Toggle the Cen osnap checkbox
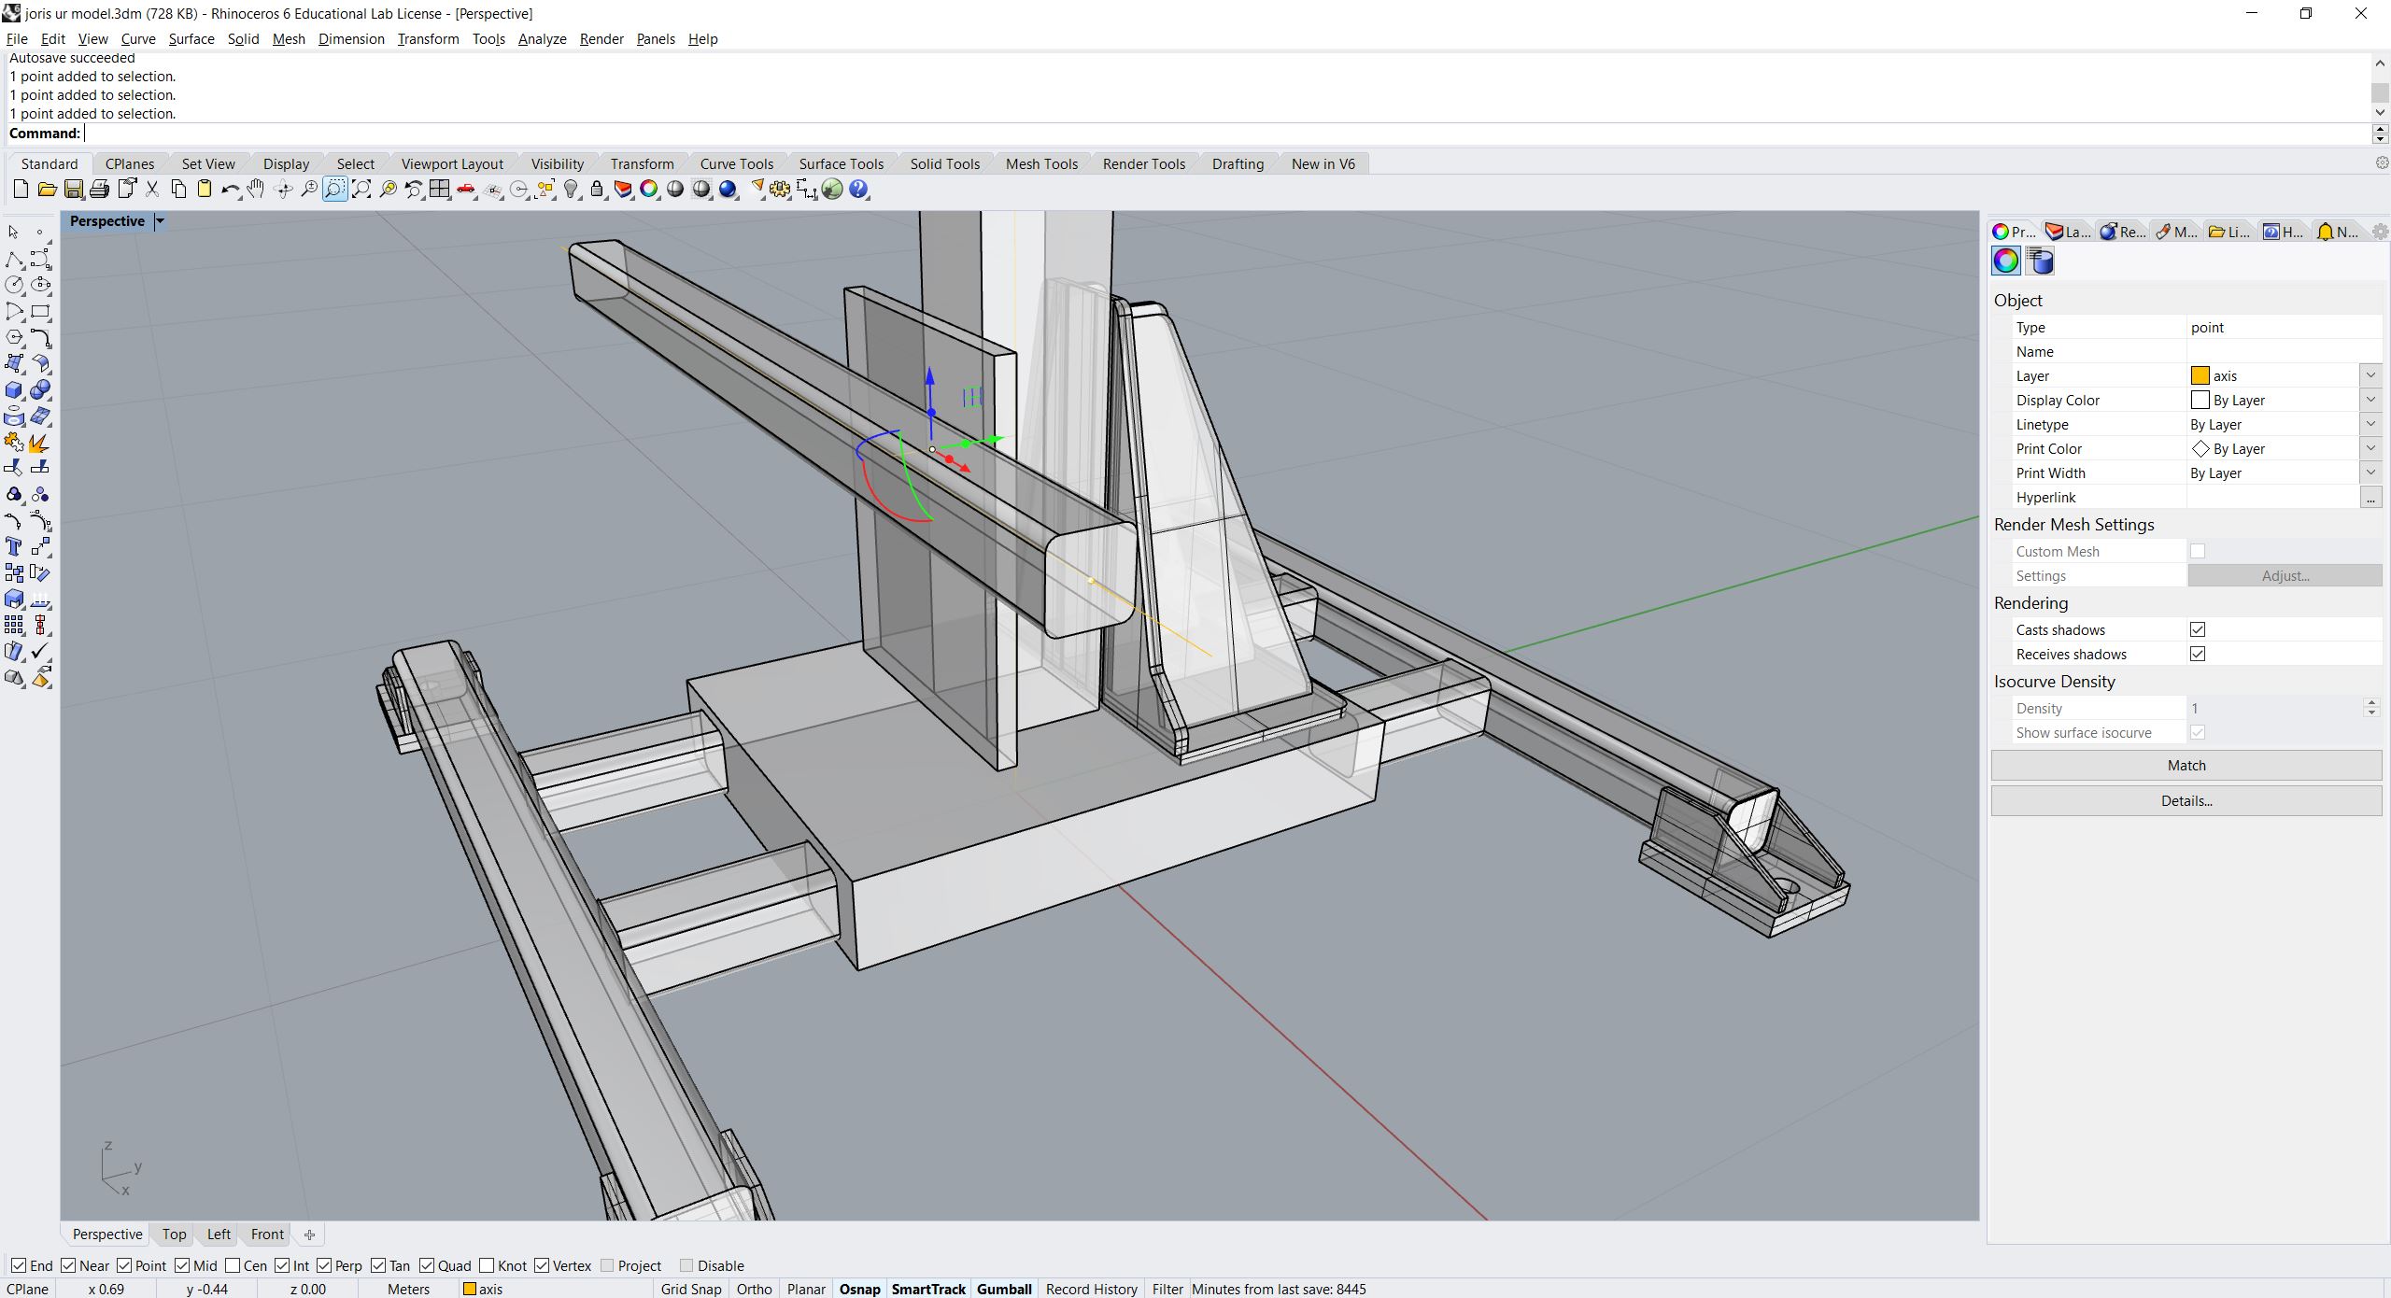The height and width of the screenshot is (1298, 2391). [x=233, y=1265]
